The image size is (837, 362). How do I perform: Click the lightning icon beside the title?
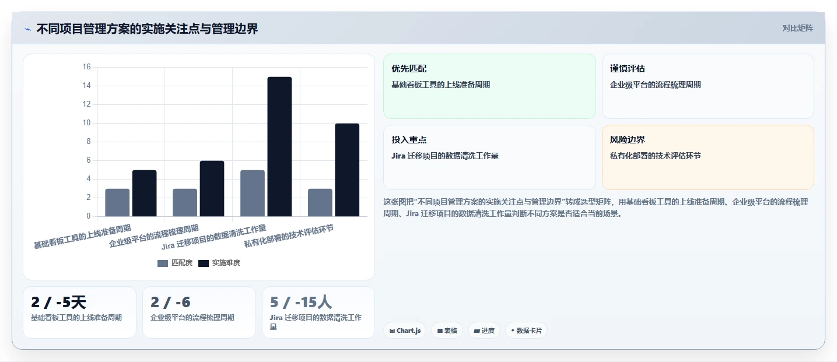click(27, 29)
